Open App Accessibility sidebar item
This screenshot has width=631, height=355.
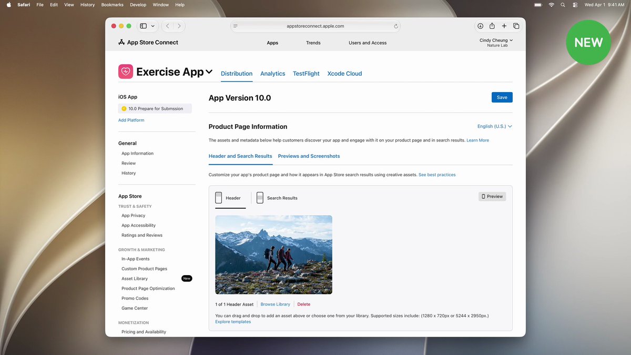tap(139, 225)
